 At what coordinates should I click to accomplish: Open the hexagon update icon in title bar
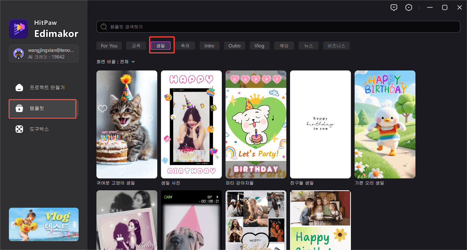409,7
